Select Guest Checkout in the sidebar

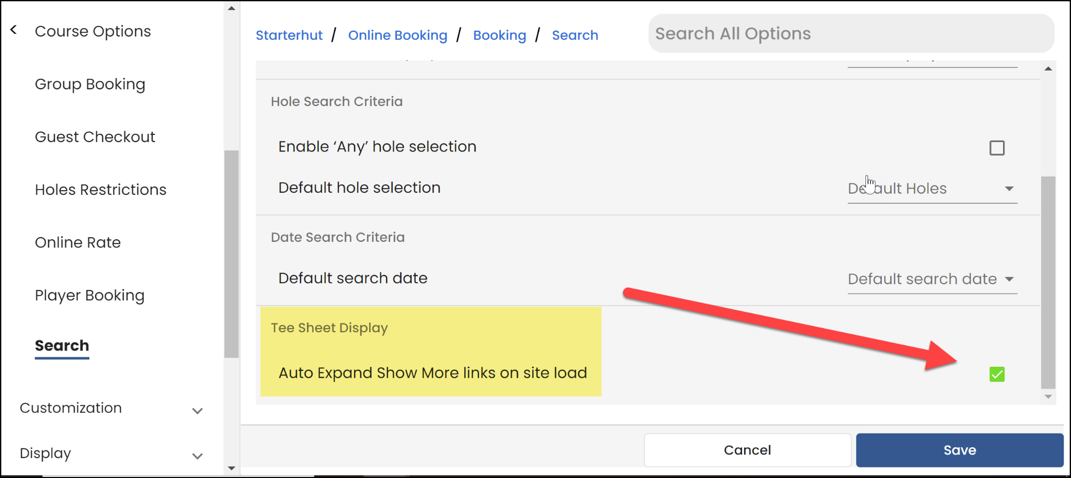pyautogui.click(x=95, y=137)
